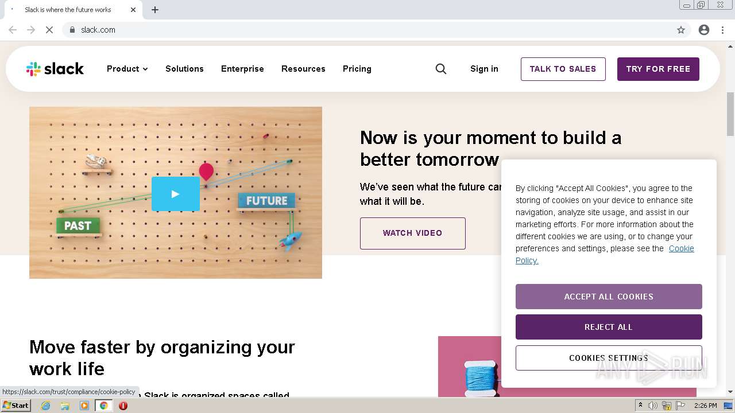
Task: Show hidden tray icons arrow
Action: click(640, 406)
